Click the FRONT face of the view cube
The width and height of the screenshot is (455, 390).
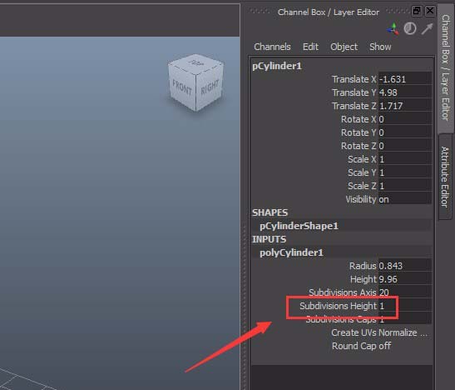click(x=182, y=87)
